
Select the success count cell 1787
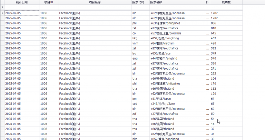[226, 13]
